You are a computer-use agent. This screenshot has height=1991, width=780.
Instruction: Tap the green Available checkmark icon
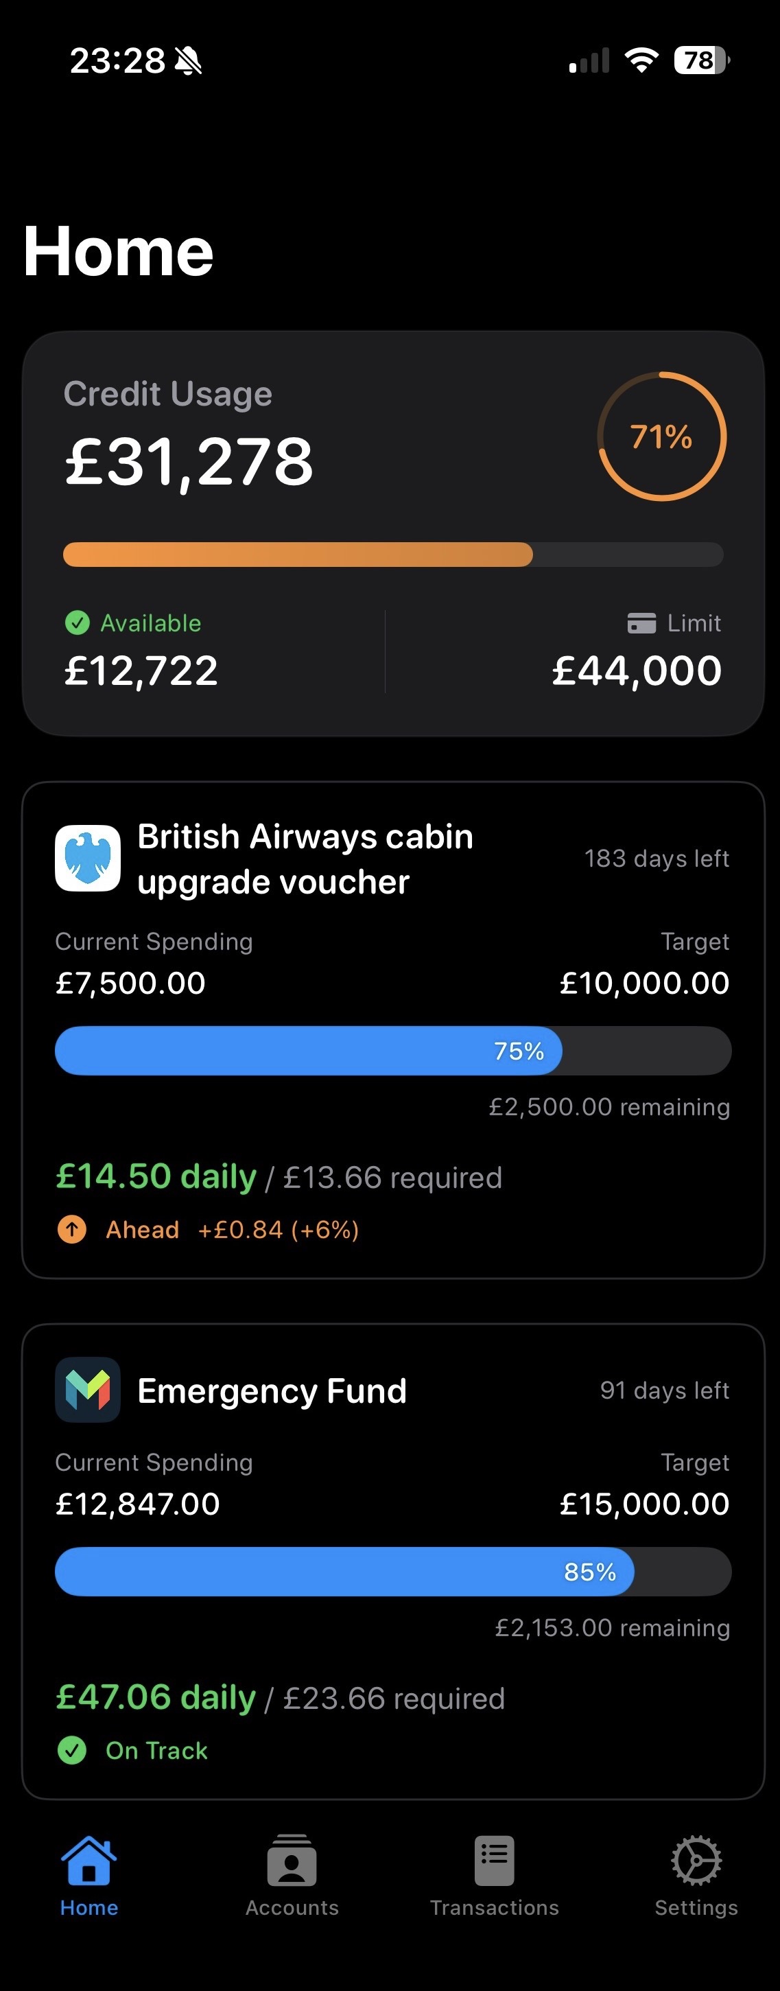pyautogui.click(x=78, y=622)
